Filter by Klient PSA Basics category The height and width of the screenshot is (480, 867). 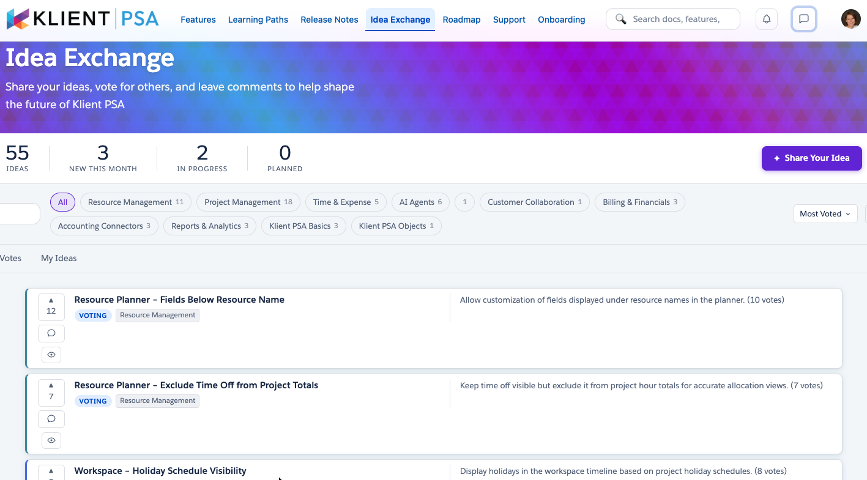304,226
